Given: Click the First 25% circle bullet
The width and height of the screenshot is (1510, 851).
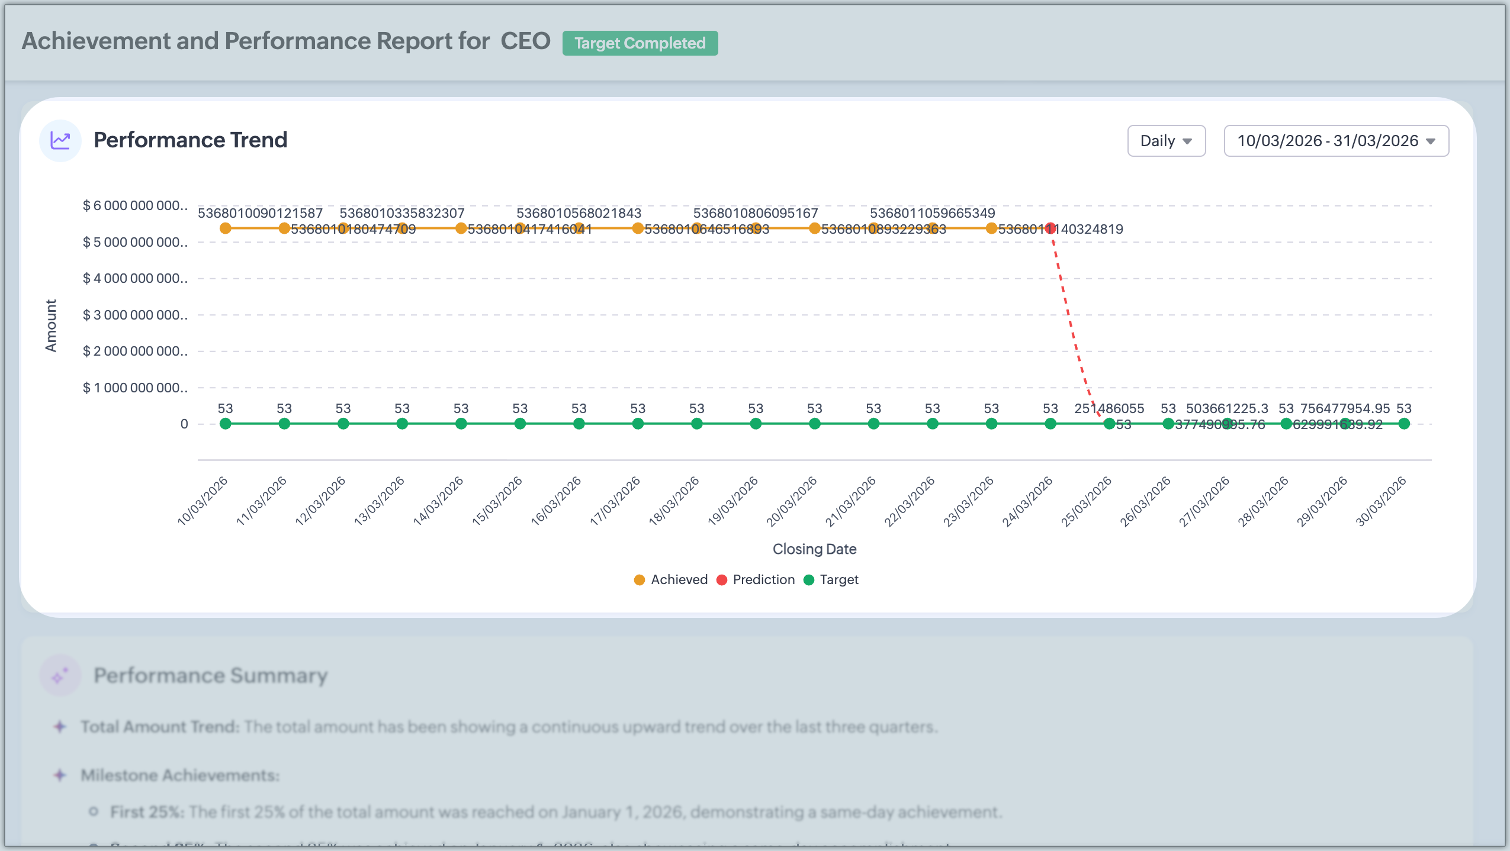Looking at the screenshot, I should click(x=93, y=811).
